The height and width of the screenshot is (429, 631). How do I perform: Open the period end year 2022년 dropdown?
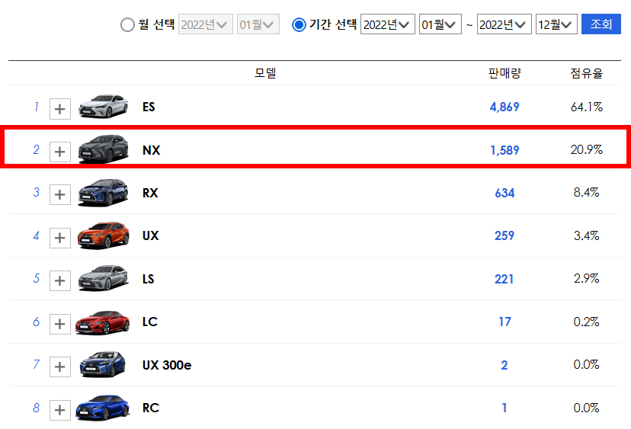tap(504, 24)
